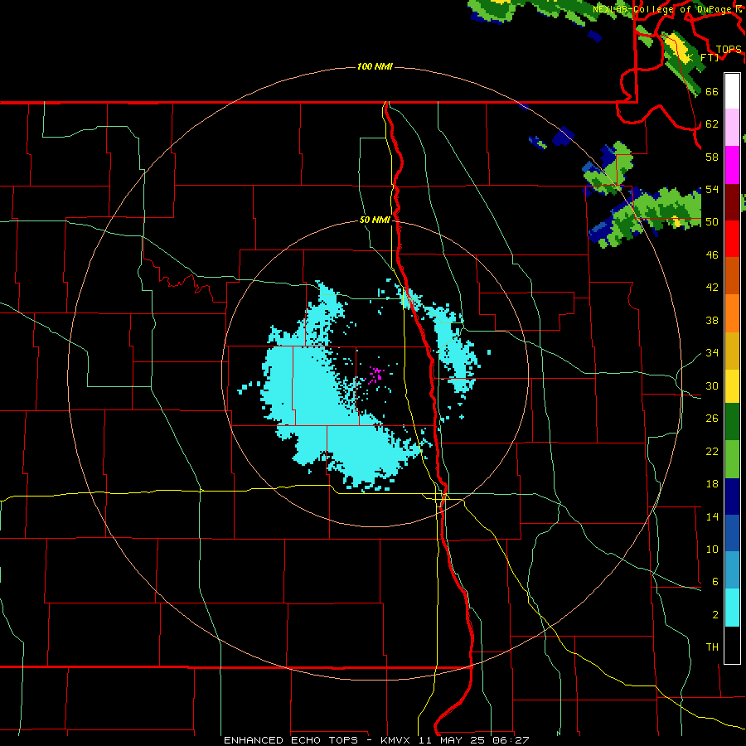Click the '34' legend label
This screenshot has width=746, height=746.
(x=712, y=352)
